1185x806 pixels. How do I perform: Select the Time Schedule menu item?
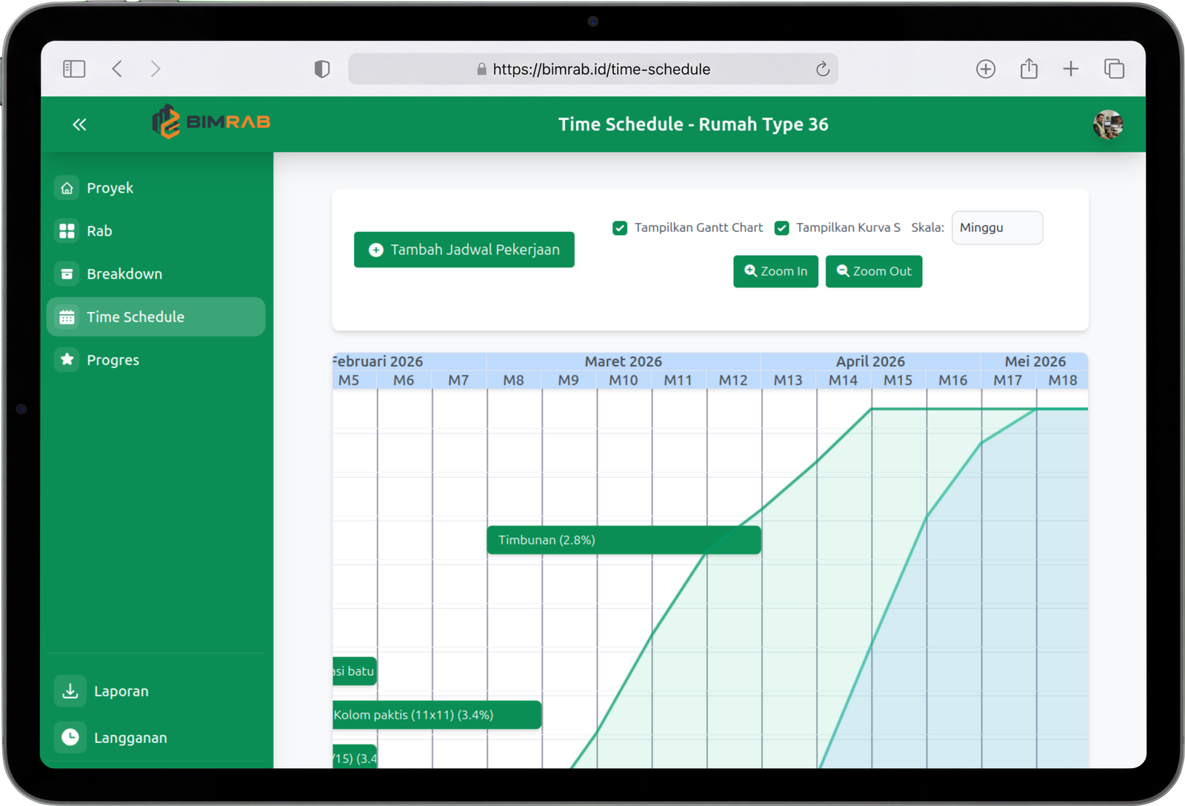click(156, 317)
